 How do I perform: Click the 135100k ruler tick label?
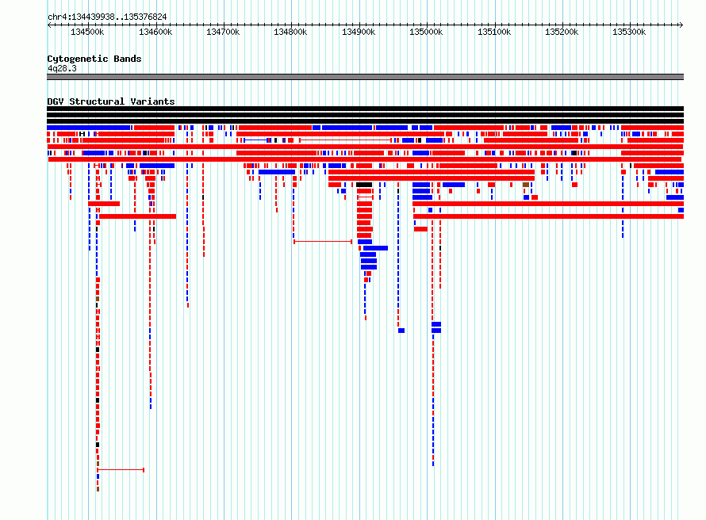tap(494, 32)
